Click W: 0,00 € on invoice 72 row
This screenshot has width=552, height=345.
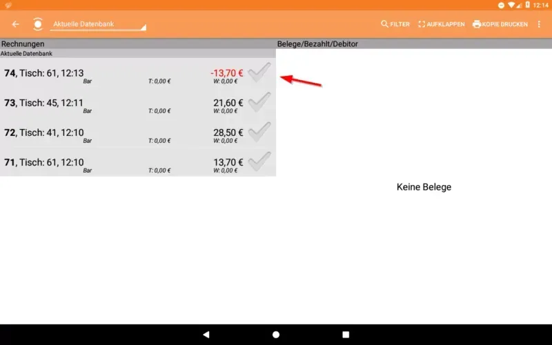coord(226,141)
